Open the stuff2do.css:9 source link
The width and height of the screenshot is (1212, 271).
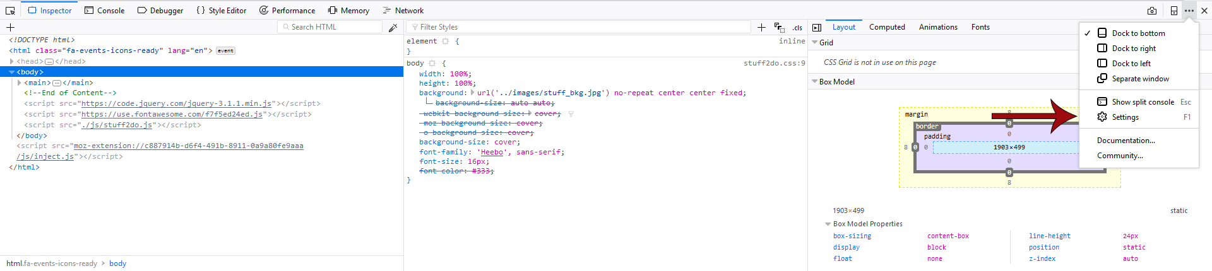774,63
